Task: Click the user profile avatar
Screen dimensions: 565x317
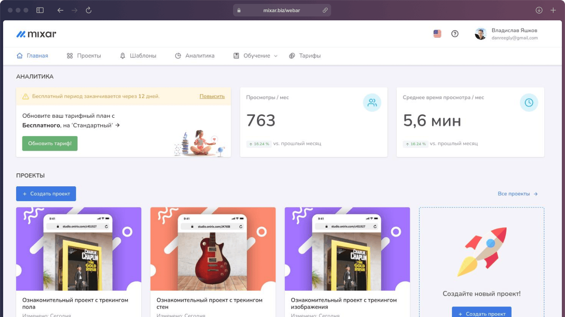Action: [x=481, y=34]
